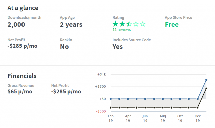Click the fifth empty rating star
Viewport: 215px width, 128px height.
(x=143, y=24)
